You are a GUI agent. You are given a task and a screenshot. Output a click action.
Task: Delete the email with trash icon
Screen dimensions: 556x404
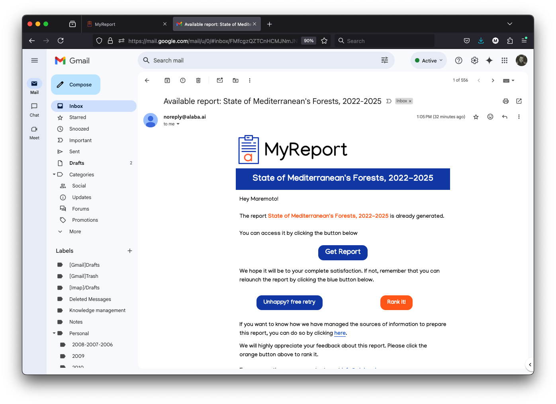[x=198, y=80]
